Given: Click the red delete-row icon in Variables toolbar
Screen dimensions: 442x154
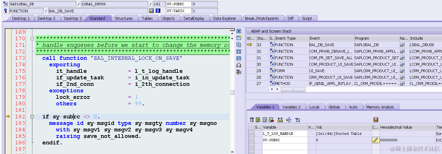Looking at the screenshot, I should tap(271, 120).
